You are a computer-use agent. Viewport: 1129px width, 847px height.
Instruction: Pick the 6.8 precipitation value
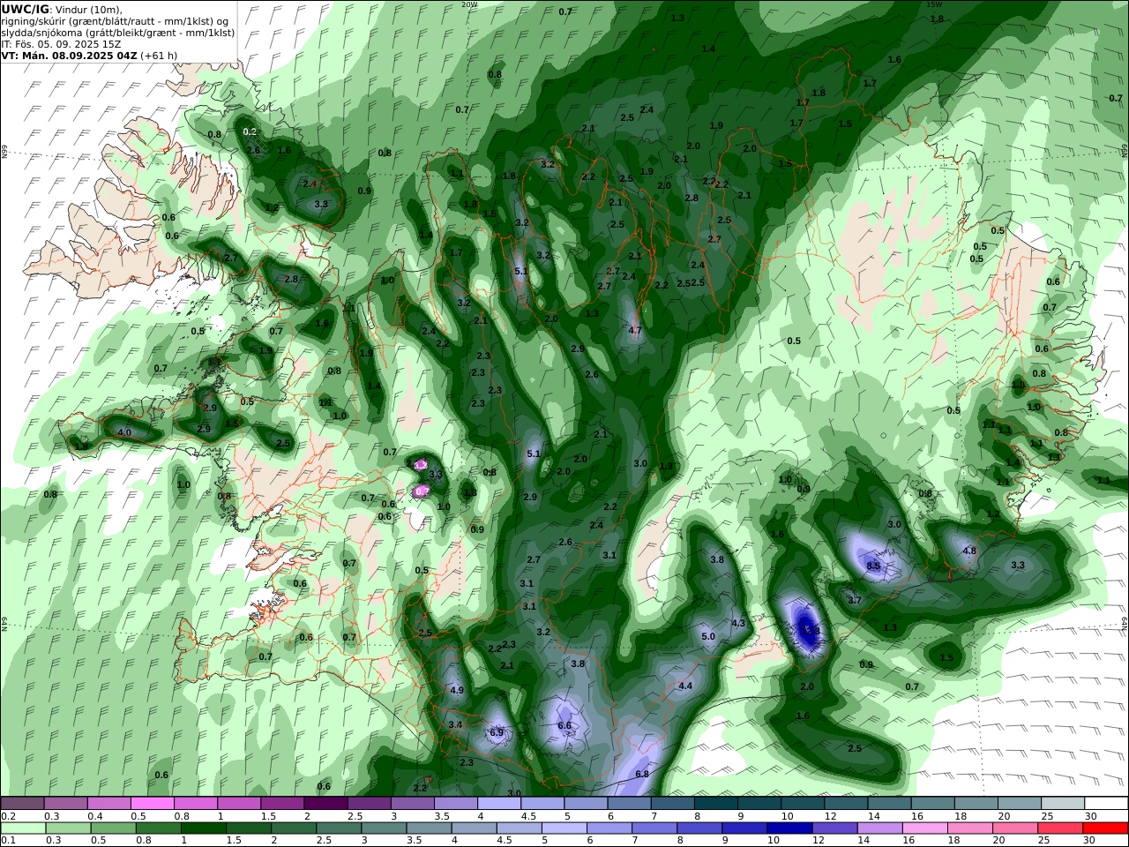[642, 774]
